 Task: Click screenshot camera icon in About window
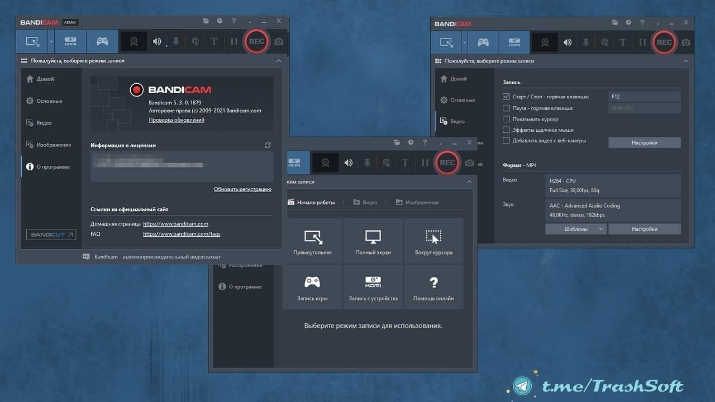click(279, 41)
